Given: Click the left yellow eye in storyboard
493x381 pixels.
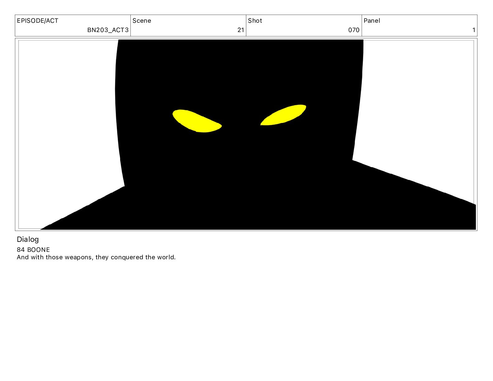Looking at the screenshot, I should pos(197,121).
